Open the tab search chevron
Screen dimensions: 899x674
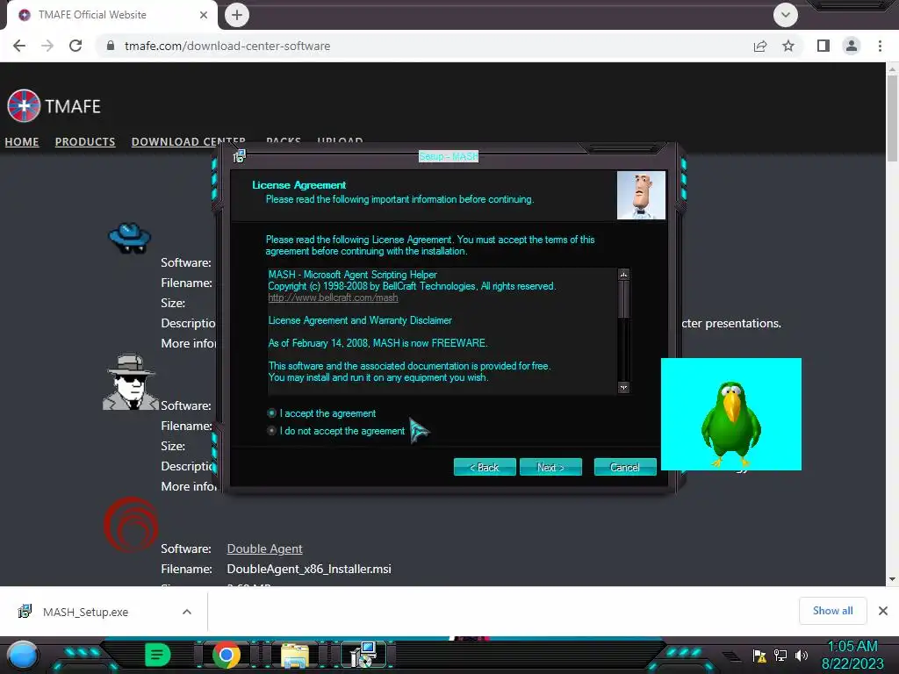786,15
